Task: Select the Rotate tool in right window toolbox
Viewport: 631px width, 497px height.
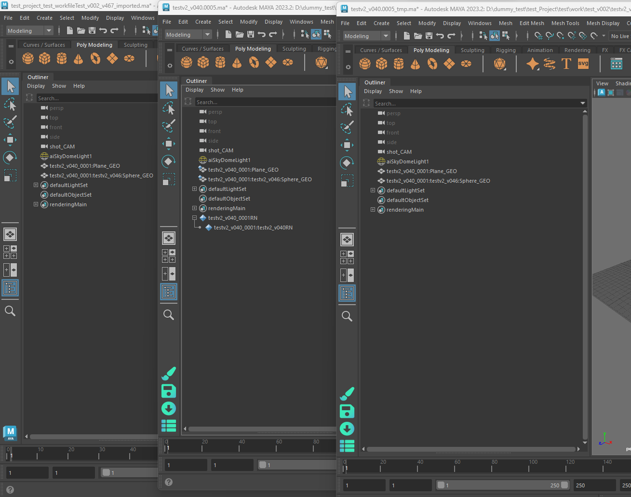Action: coord(347,163)
